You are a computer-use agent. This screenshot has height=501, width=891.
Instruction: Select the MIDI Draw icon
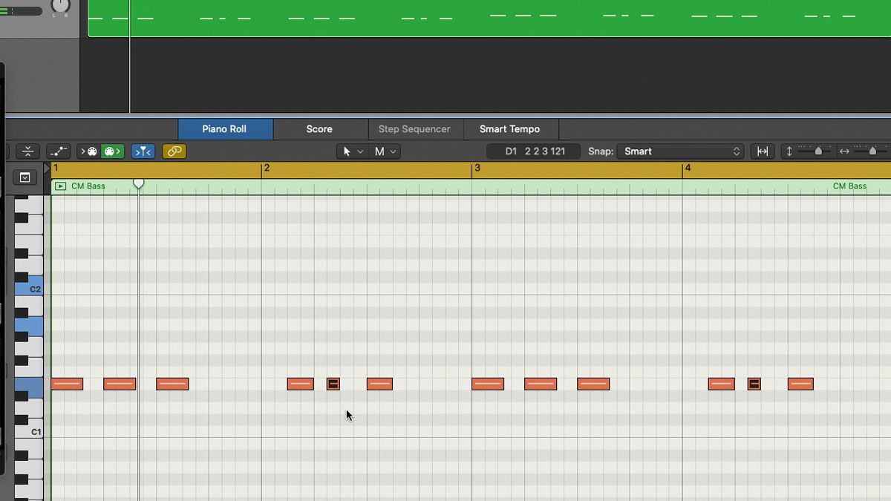pyautogui.click(x=59, y=151)
